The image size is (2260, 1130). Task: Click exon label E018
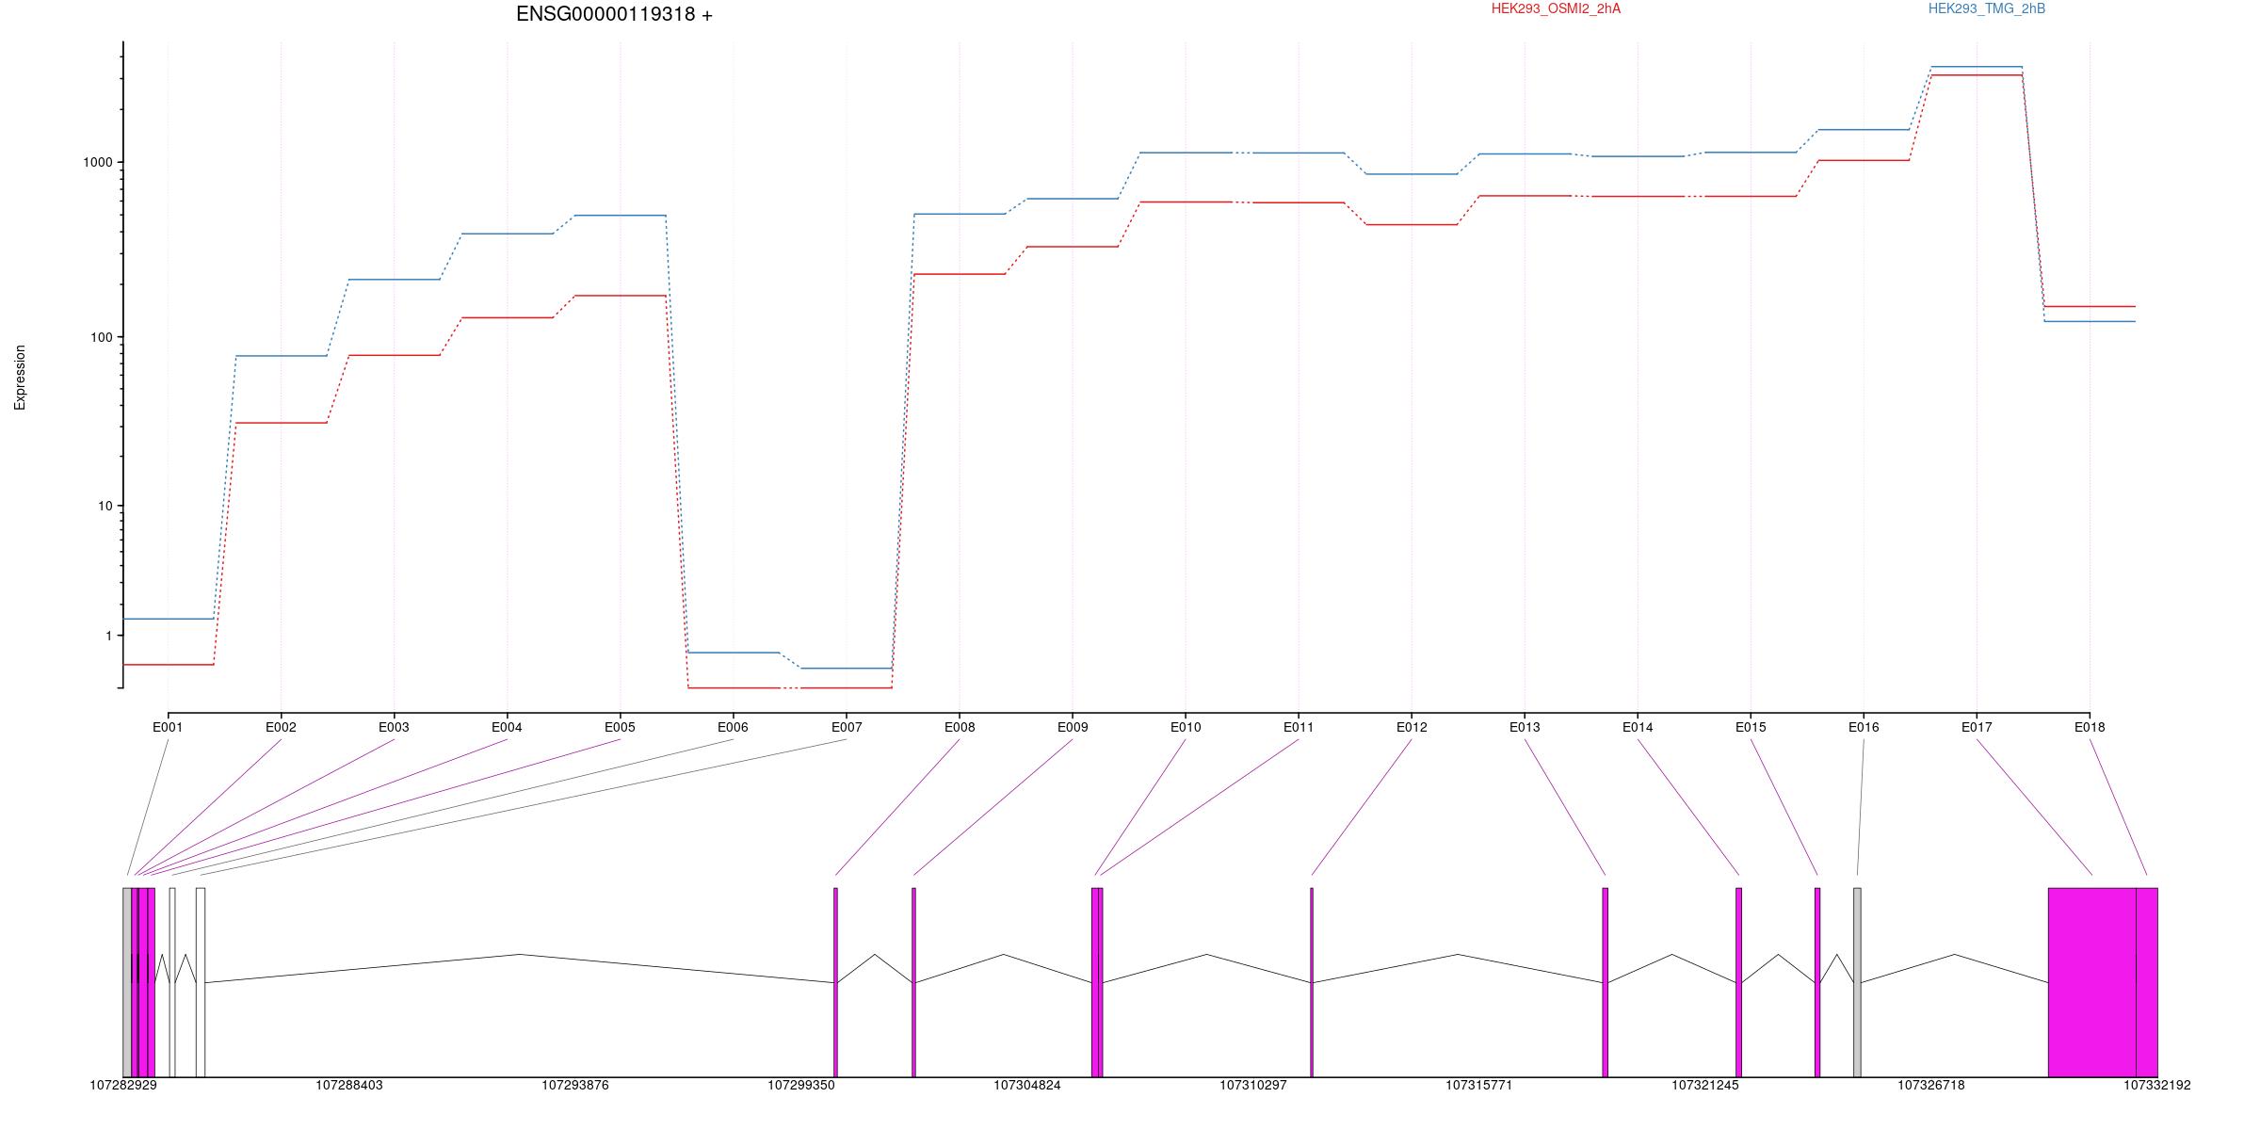2090,727
